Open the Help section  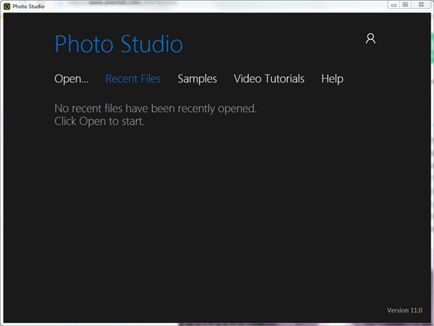coord(332,79)
